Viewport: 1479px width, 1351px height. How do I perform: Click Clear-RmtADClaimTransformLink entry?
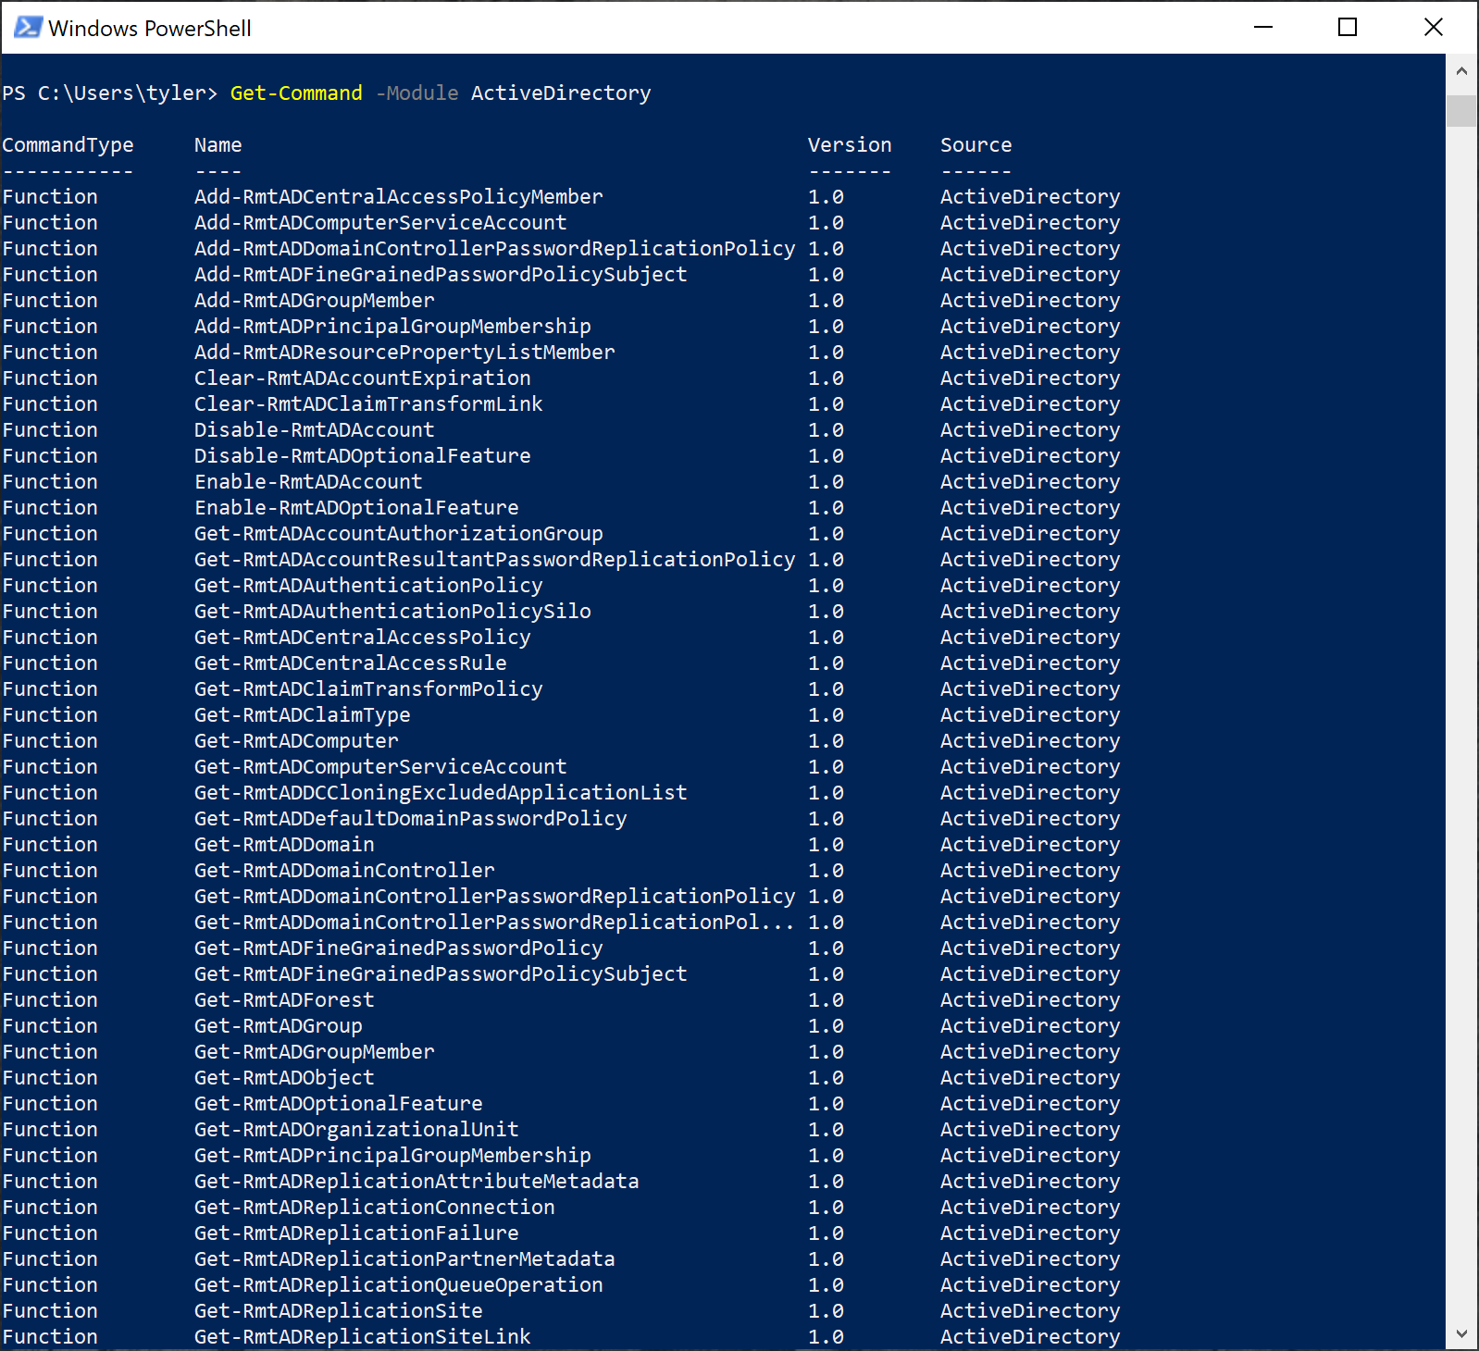point(368,404)
